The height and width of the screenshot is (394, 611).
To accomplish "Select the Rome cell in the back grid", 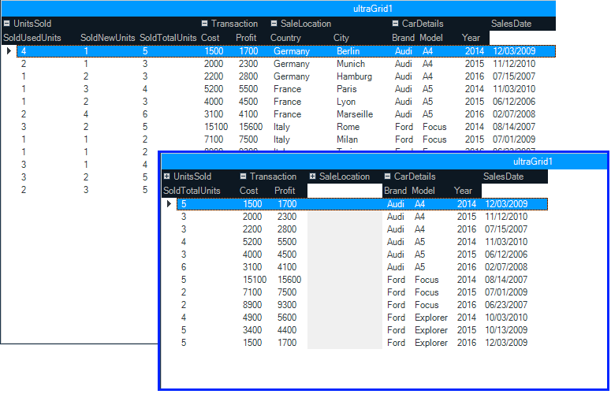I will coord(348,127).
